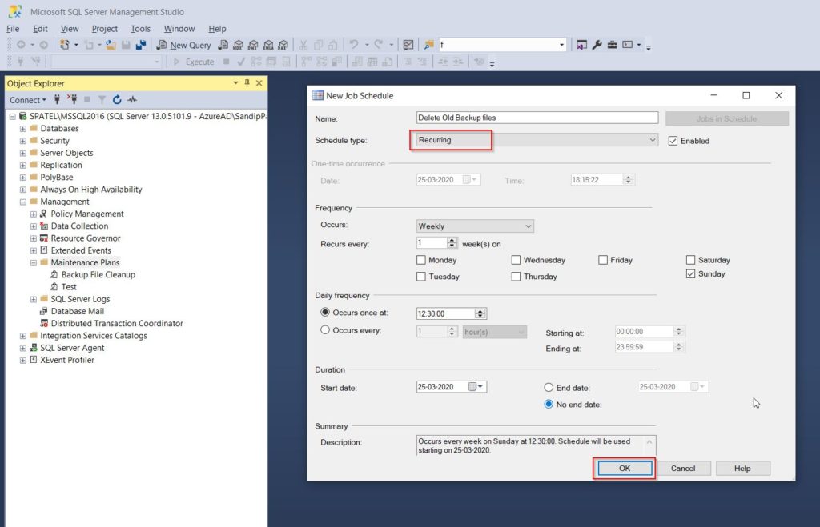Click OK to save the job schedule
This screenshot has height=527, width=820.
pyautogui.click(x=625, y=469)
